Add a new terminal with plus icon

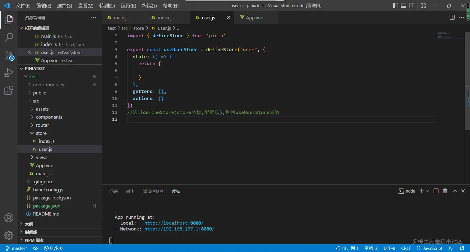pos(421,191)
